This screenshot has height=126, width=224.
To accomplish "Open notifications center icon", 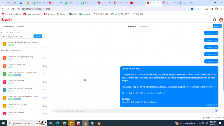I will click(x=220, y=123).
